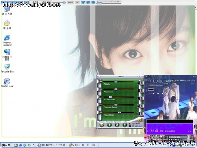Open the DFX Help (?) button

pyautogui.click(x=125, y=125)
